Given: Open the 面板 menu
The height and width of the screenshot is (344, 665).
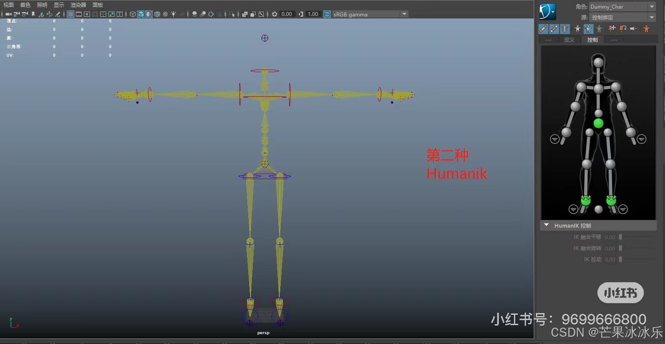Looking at the screenshot, I should 98,5.
